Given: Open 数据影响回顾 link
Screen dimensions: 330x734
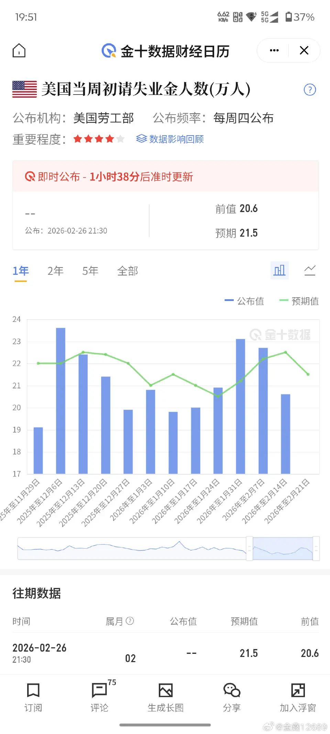Looking at the screenshot, I should click(170, 139).
